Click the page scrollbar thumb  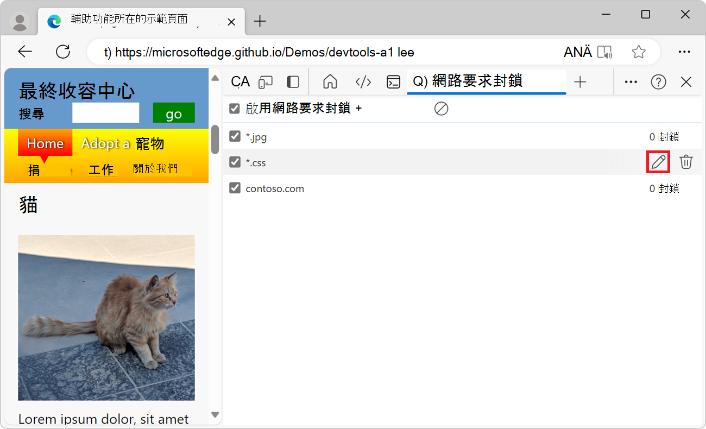pyautogui.click(x=215, y=140)
